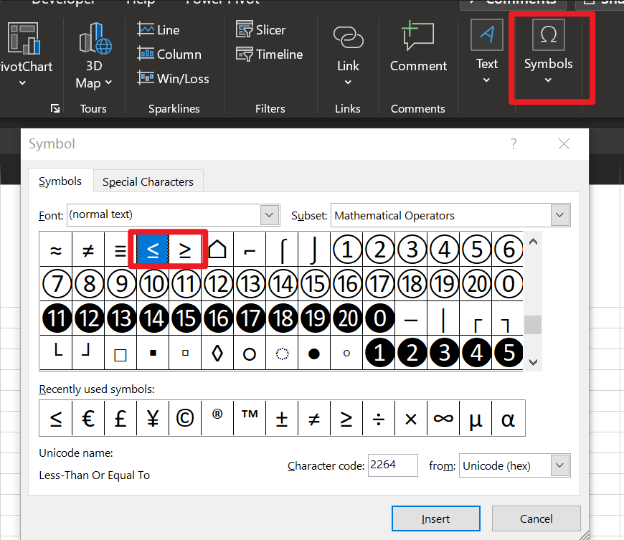This screenshot has width=624, height=540.
Task: Select the greater-than-or-equal symbol in grid
Action: point(185,250)
